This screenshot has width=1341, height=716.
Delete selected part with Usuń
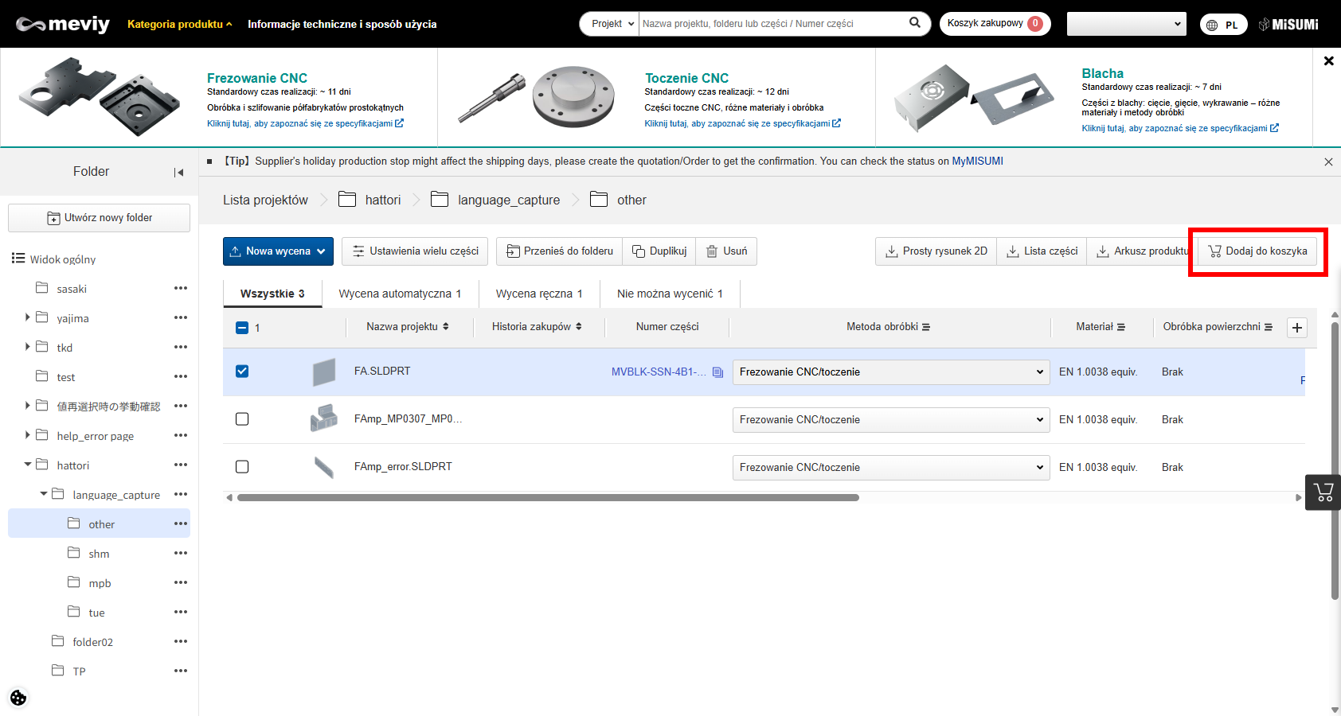726,251
